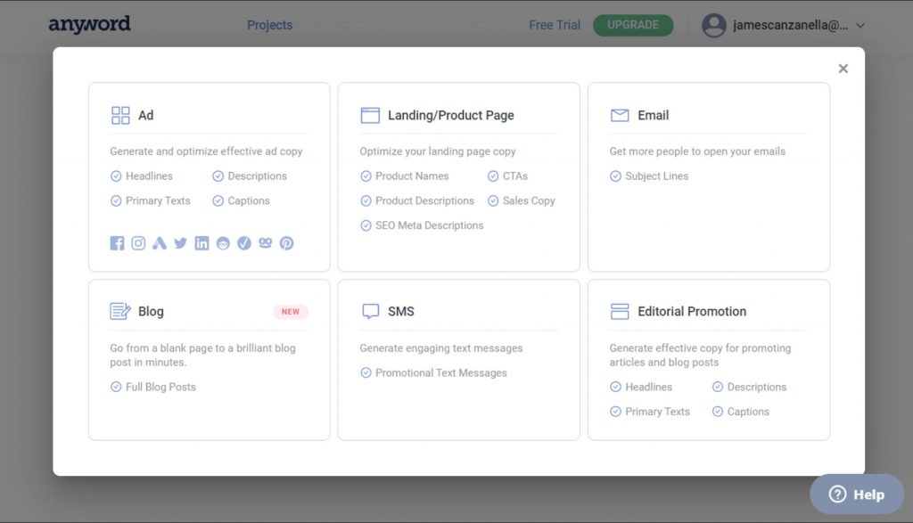
Task: Select the Pinterest platform icon
Action: pyautogui.click(x=286, y=242)
